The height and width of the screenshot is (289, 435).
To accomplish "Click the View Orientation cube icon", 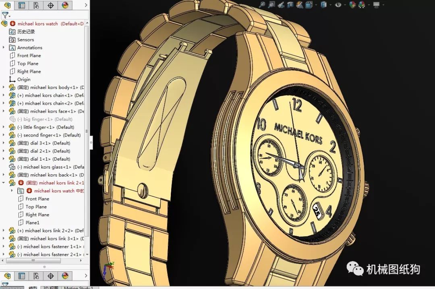I will [x=309, y=4].
